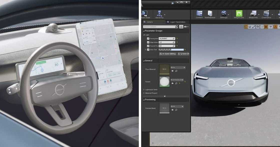Toggle the world coordinate globe icon

click(258, 27)
